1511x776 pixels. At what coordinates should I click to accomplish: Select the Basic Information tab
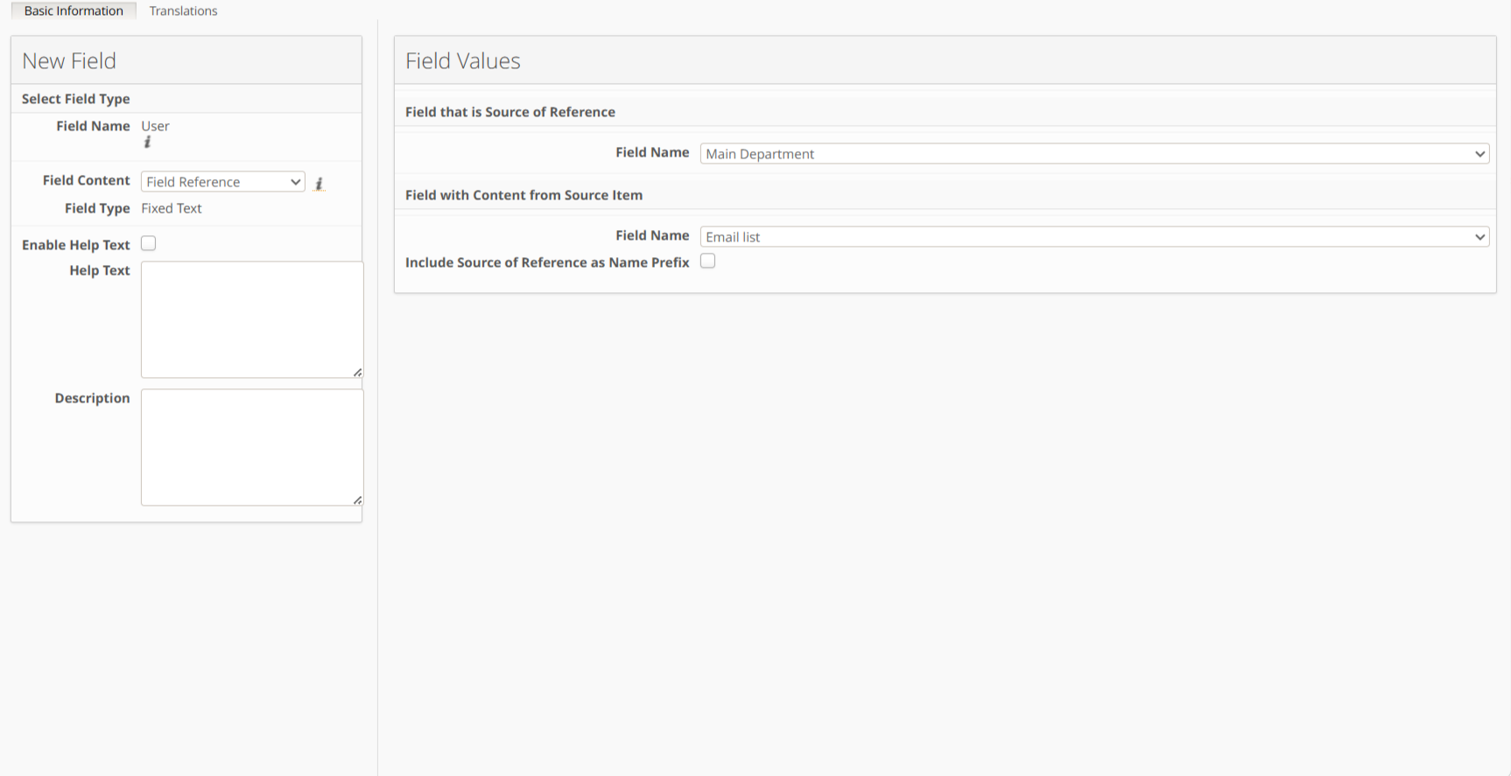74,10
